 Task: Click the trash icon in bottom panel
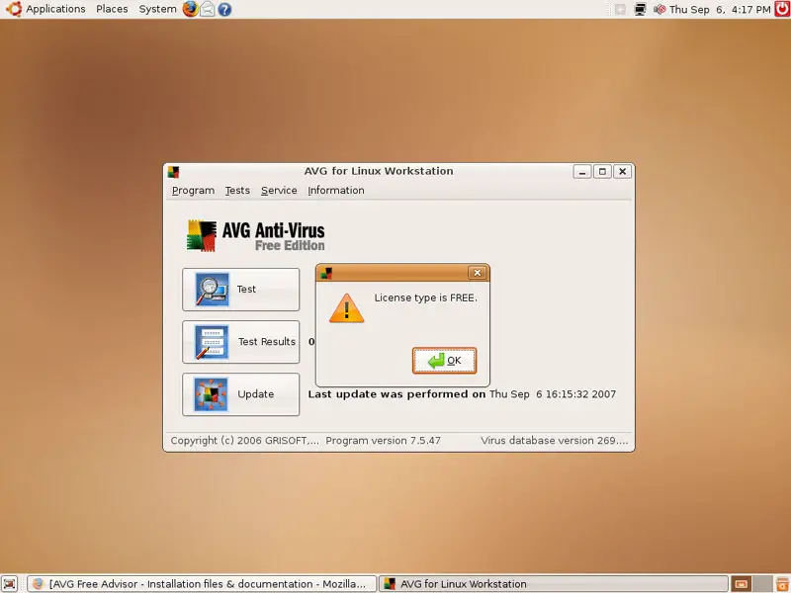pyautogui.click(x=782, y=584)
